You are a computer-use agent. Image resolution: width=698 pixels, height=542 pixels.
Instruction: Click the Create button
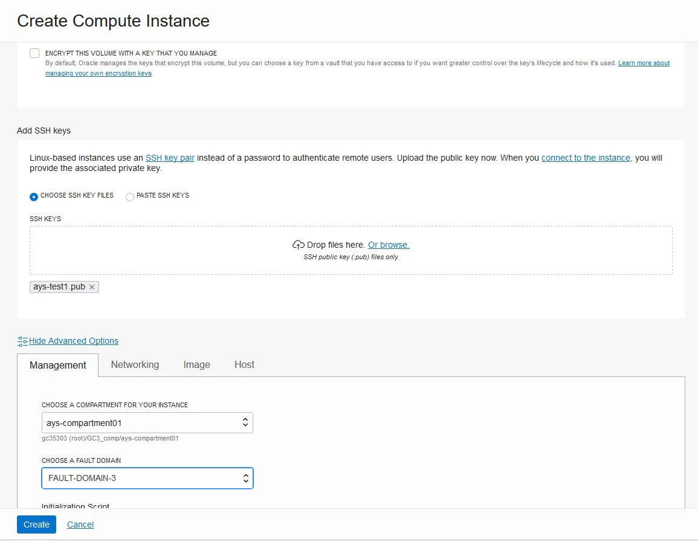tap(36, 524)
